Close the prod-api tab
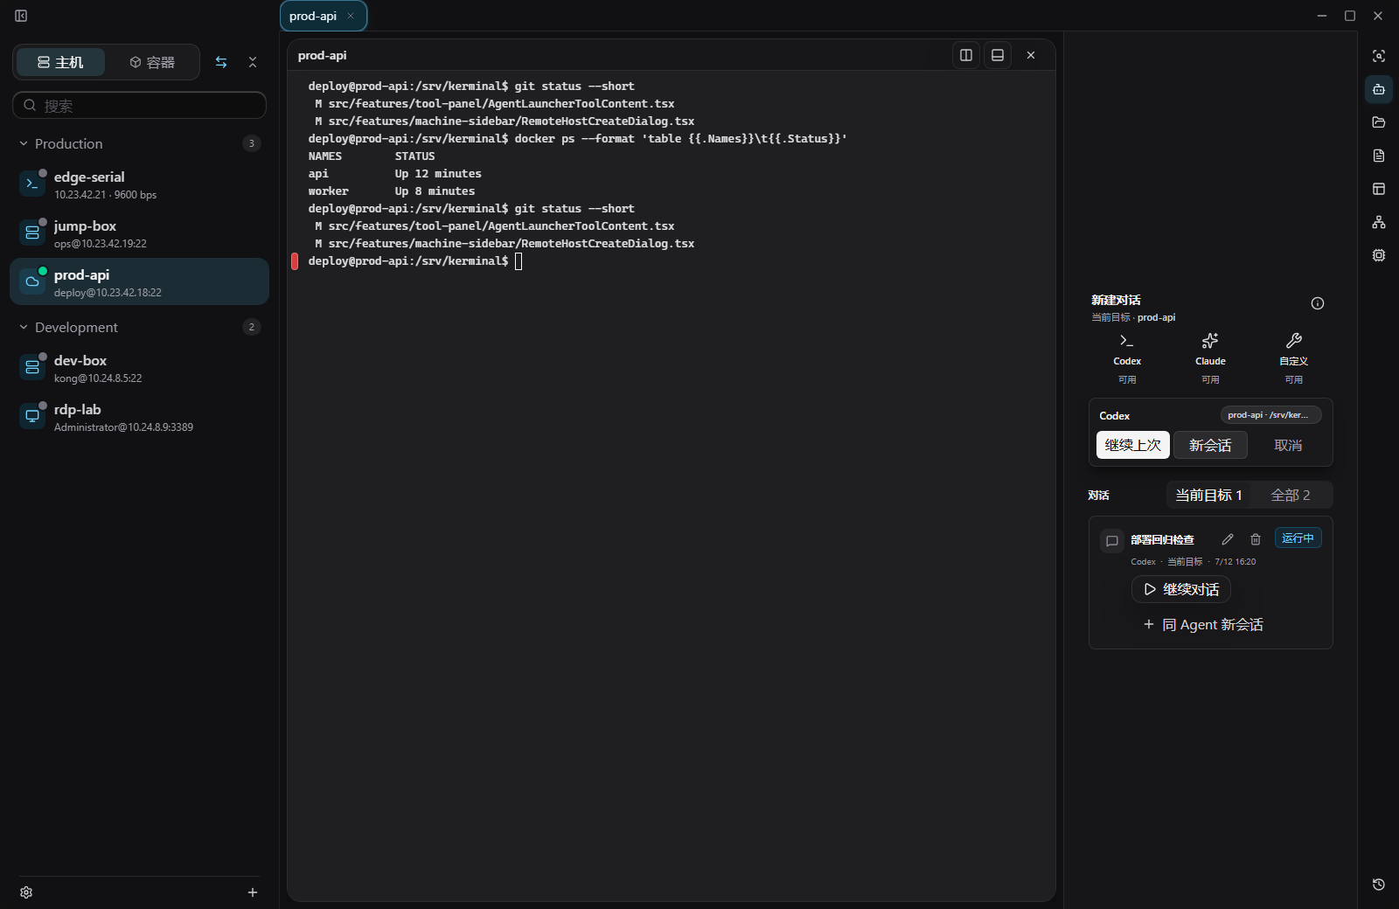Image resolution: width=1399 pixels, height=909 pixels. (x=351, y=16)
